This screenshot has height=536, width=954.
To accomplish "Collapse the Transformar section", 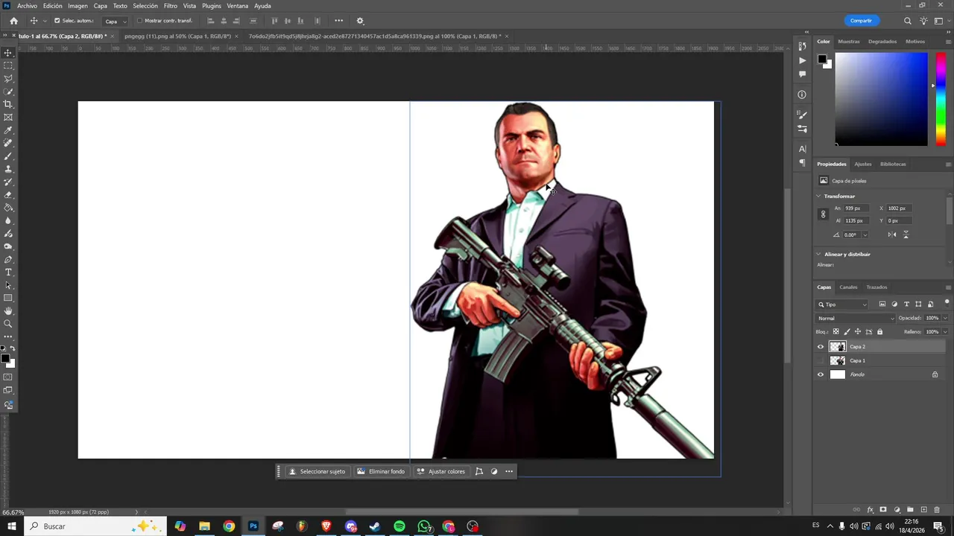I will [818, 197].
